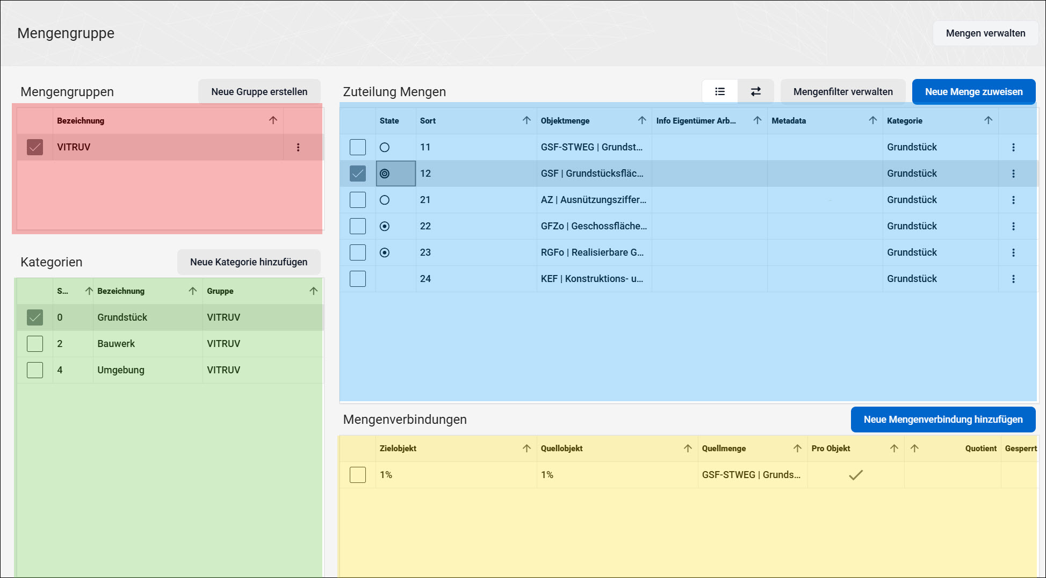Select state radio for row 21 AZ

pos(385,200)
